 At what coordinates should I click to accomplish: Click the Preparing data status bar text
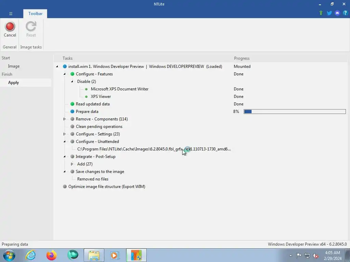coord(15,244)
